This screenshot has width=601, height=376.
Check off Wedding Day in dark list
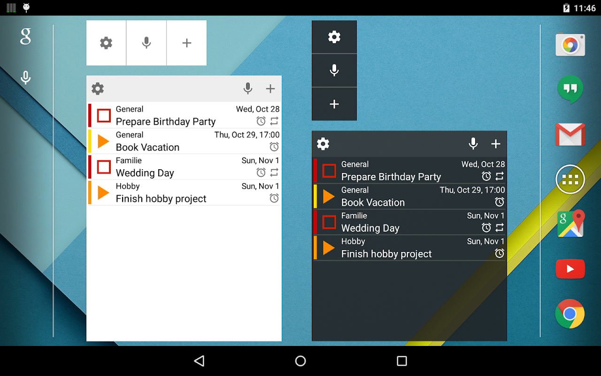click(329, 222)
